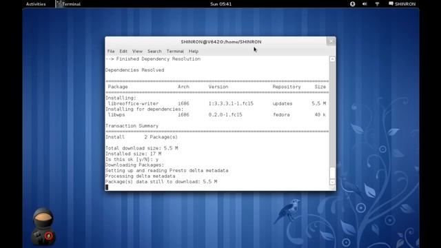441x248 pixels.
Task: Click the 'updates' repository entry
Action: point(283,103)
